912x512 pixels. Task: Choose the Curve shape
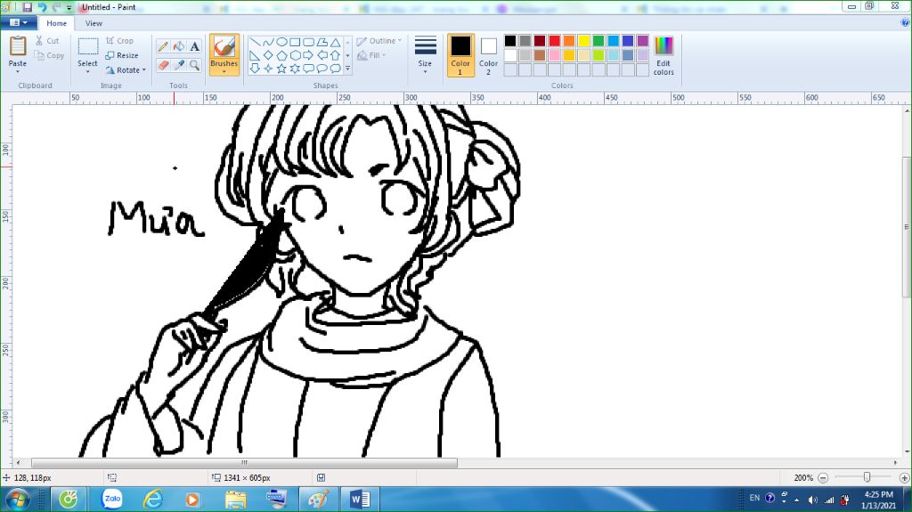268,42
